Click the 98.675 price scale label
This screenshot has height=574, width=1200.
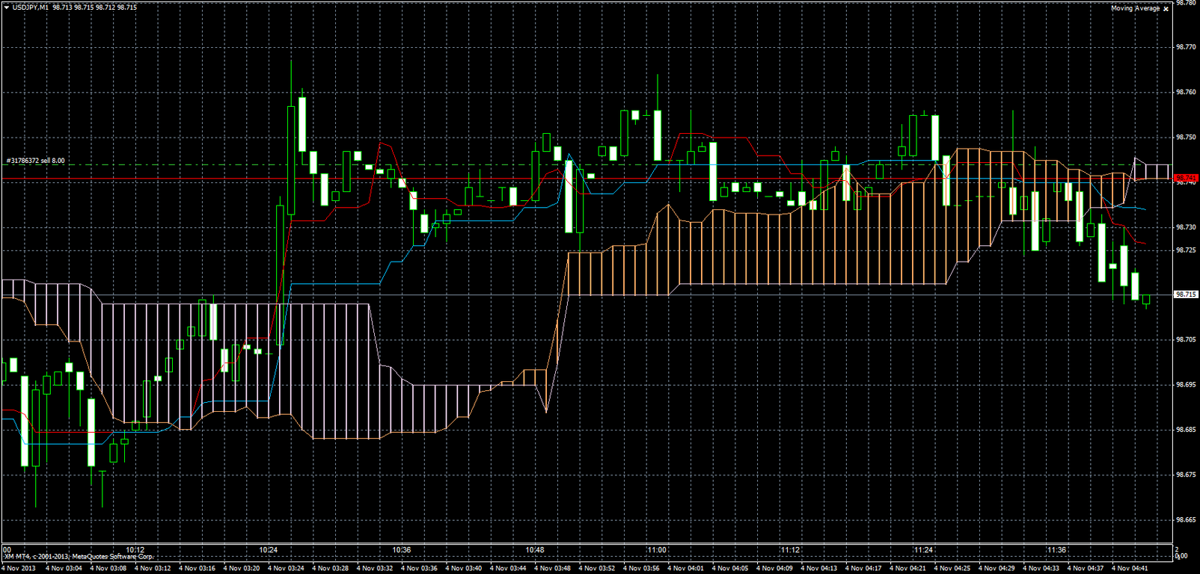[1185, 475]
